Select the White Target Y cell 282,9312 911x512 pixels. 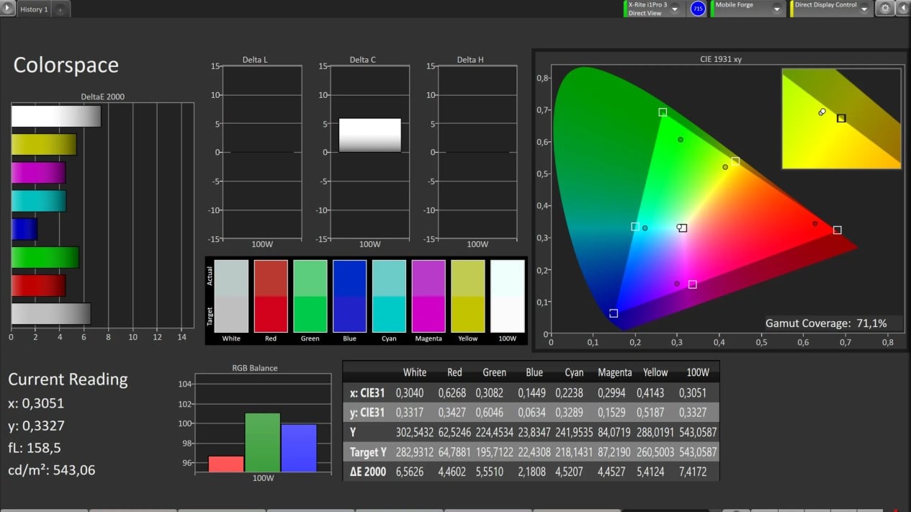[x=415, y=452]
